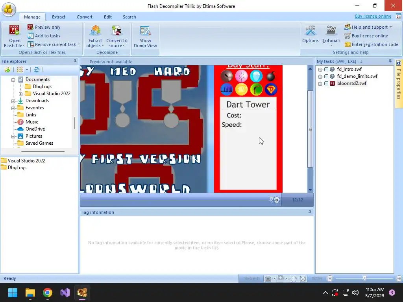Click the playback timeline slider thumb
Screen dimensions: 403x302
pyautogui.click(x=271, y=199)
